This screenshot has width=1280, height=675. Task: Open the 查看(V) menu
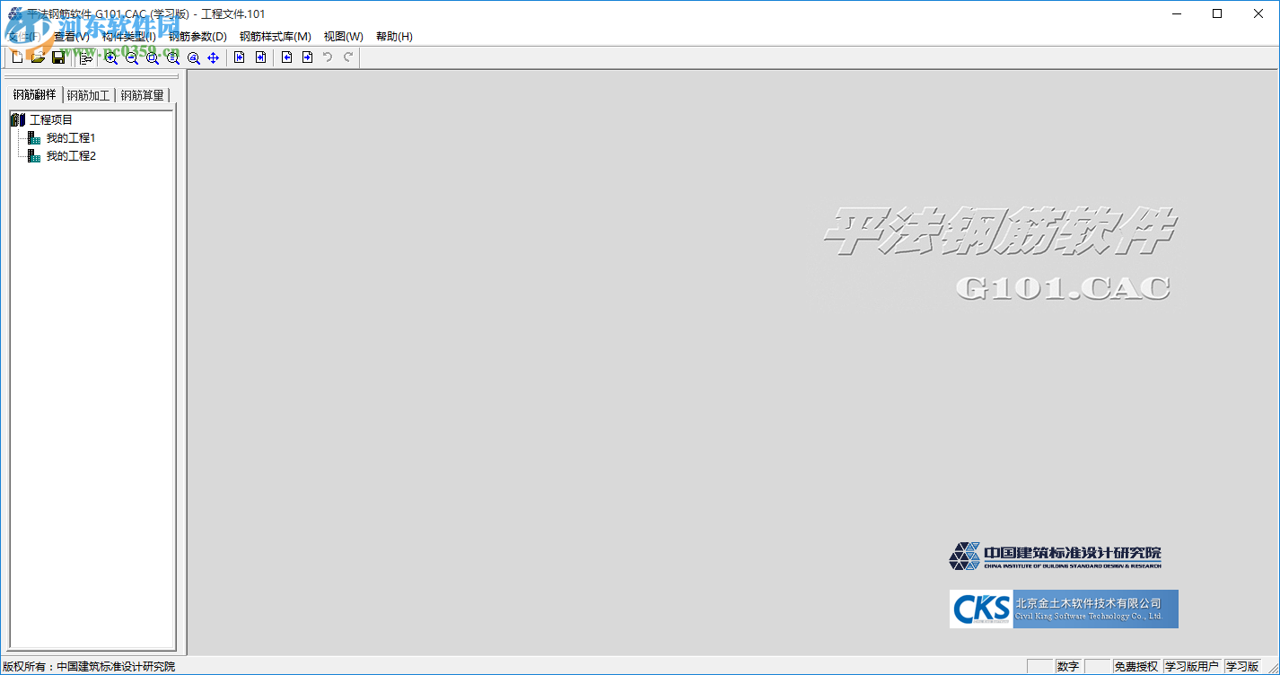(x=71, y=37)
